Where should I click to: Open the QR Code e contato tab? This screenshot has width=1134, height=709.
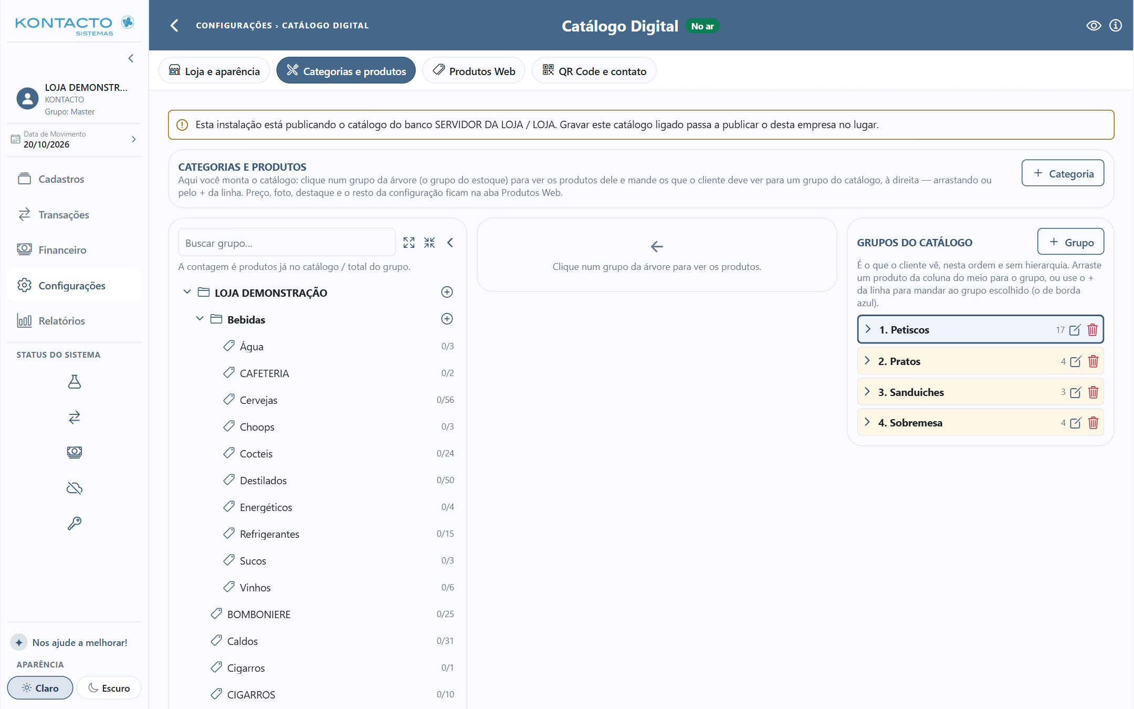(x=594, y=70)
